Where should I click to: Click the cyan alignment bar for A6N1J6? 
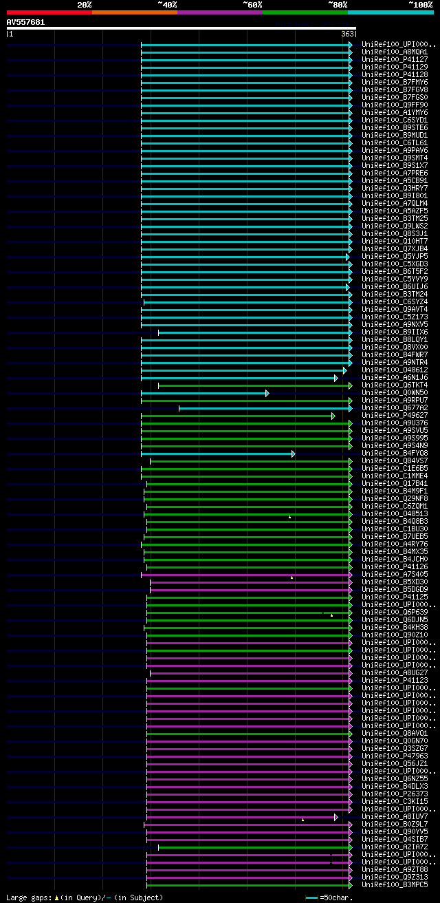click(239, 378)
